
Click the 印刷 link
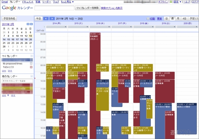click(153, 19)
